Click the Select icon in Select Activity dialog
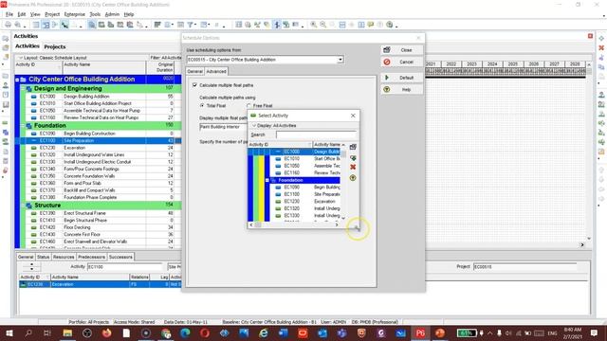 [x=353, y=147]
